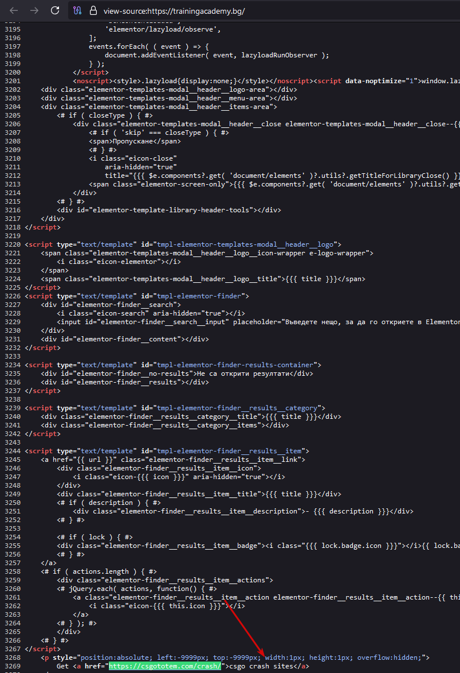Select the 'tmpl-elementor-finder' id value
The image size is (460, 673).
[x=199, y=296]
